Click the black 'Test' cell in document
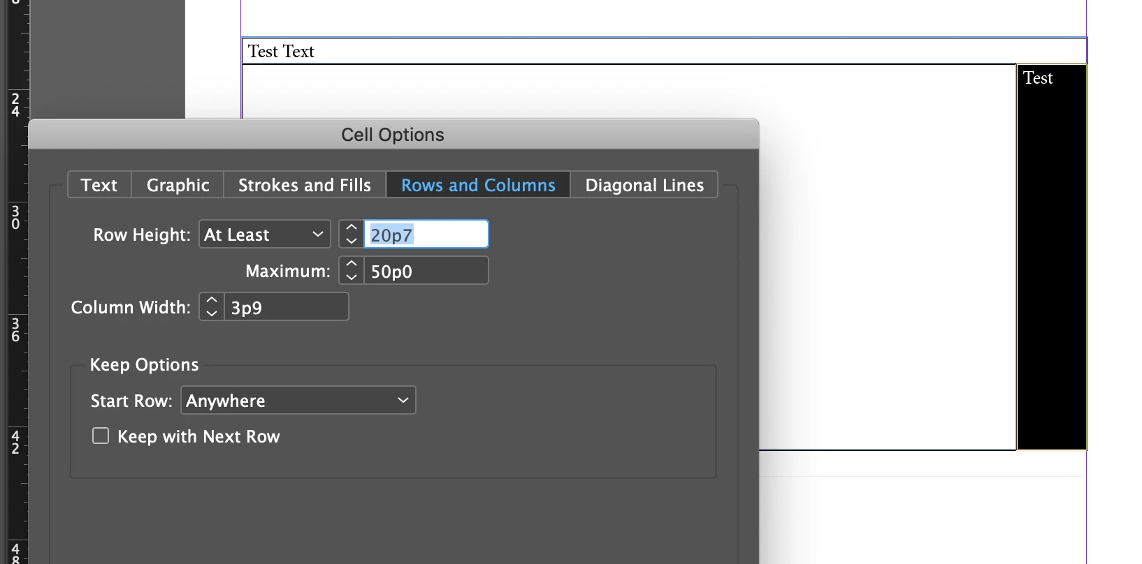Image resolution: width=1142 pixels, height=564 pixels. pyautogui.click(x=1052, y=257)
